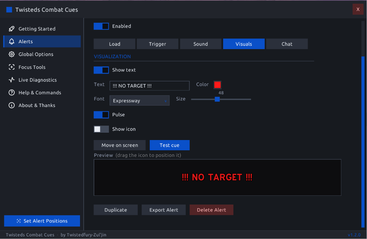Enable the Show icon switch
This screenshot has height=239, width=367.
(101, 129)
